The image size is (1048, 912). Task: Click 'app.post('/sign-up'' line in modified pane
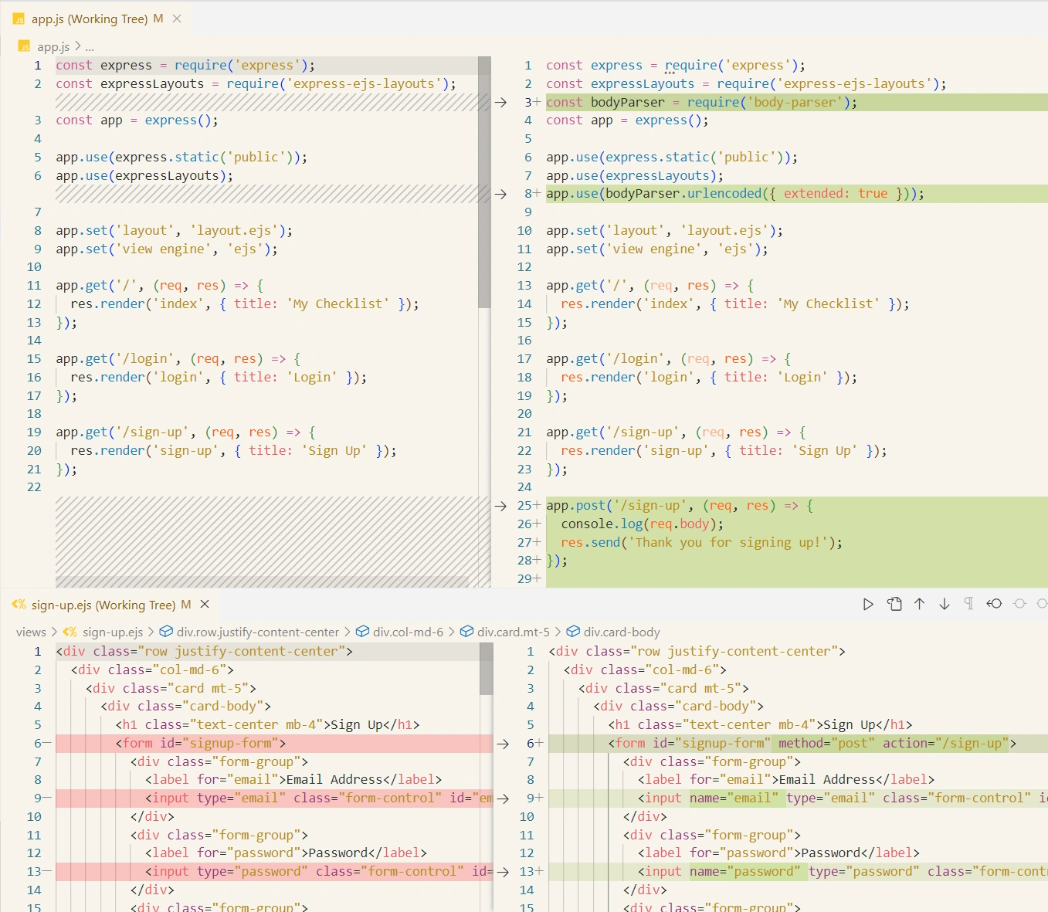(x=680, y=506)
